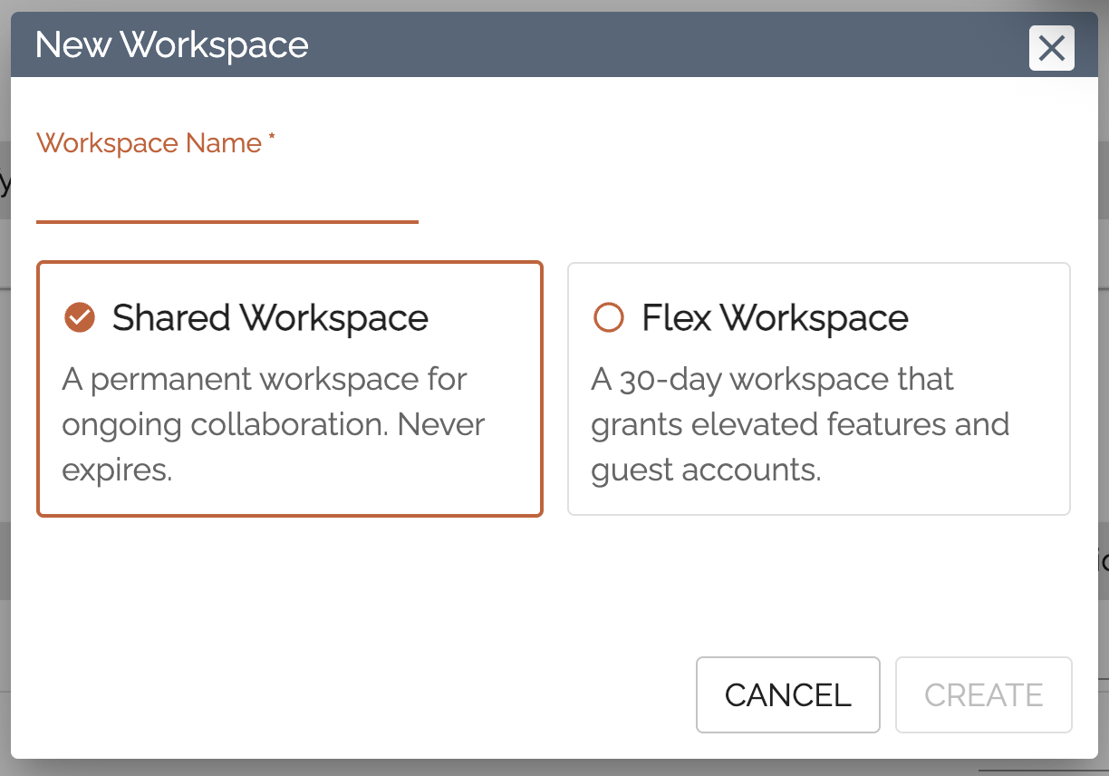
Task: Close the New Workspace dialog
Action: click(x=1052, y=48)
